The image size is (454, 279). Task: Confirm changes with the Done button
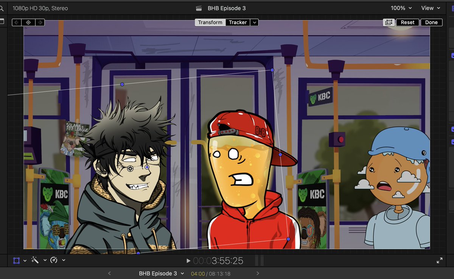[x=431, y=22]
